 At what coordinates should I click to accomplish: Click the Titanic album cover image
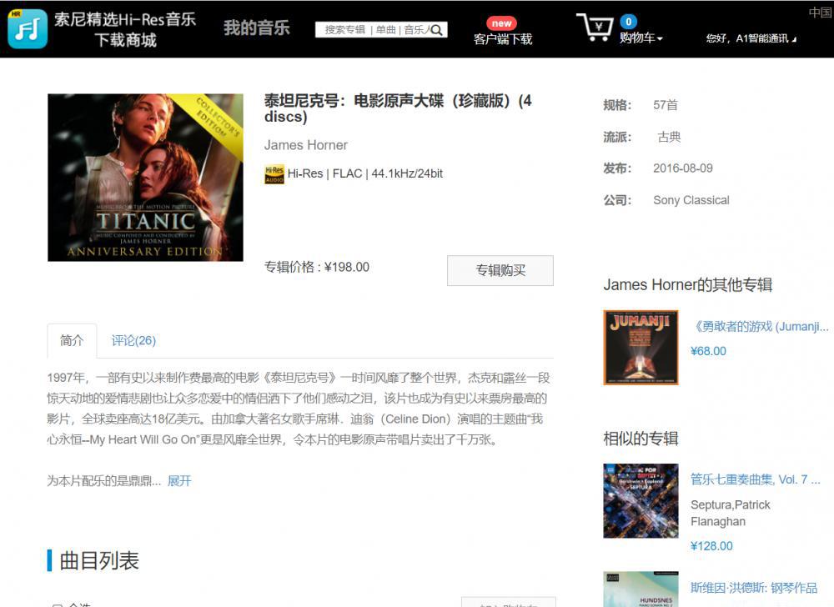145,178
